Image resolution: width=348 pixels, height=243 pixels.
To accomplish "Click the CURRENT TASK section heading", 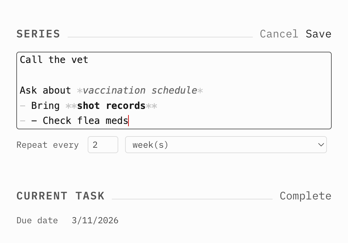I will (60, 196).
